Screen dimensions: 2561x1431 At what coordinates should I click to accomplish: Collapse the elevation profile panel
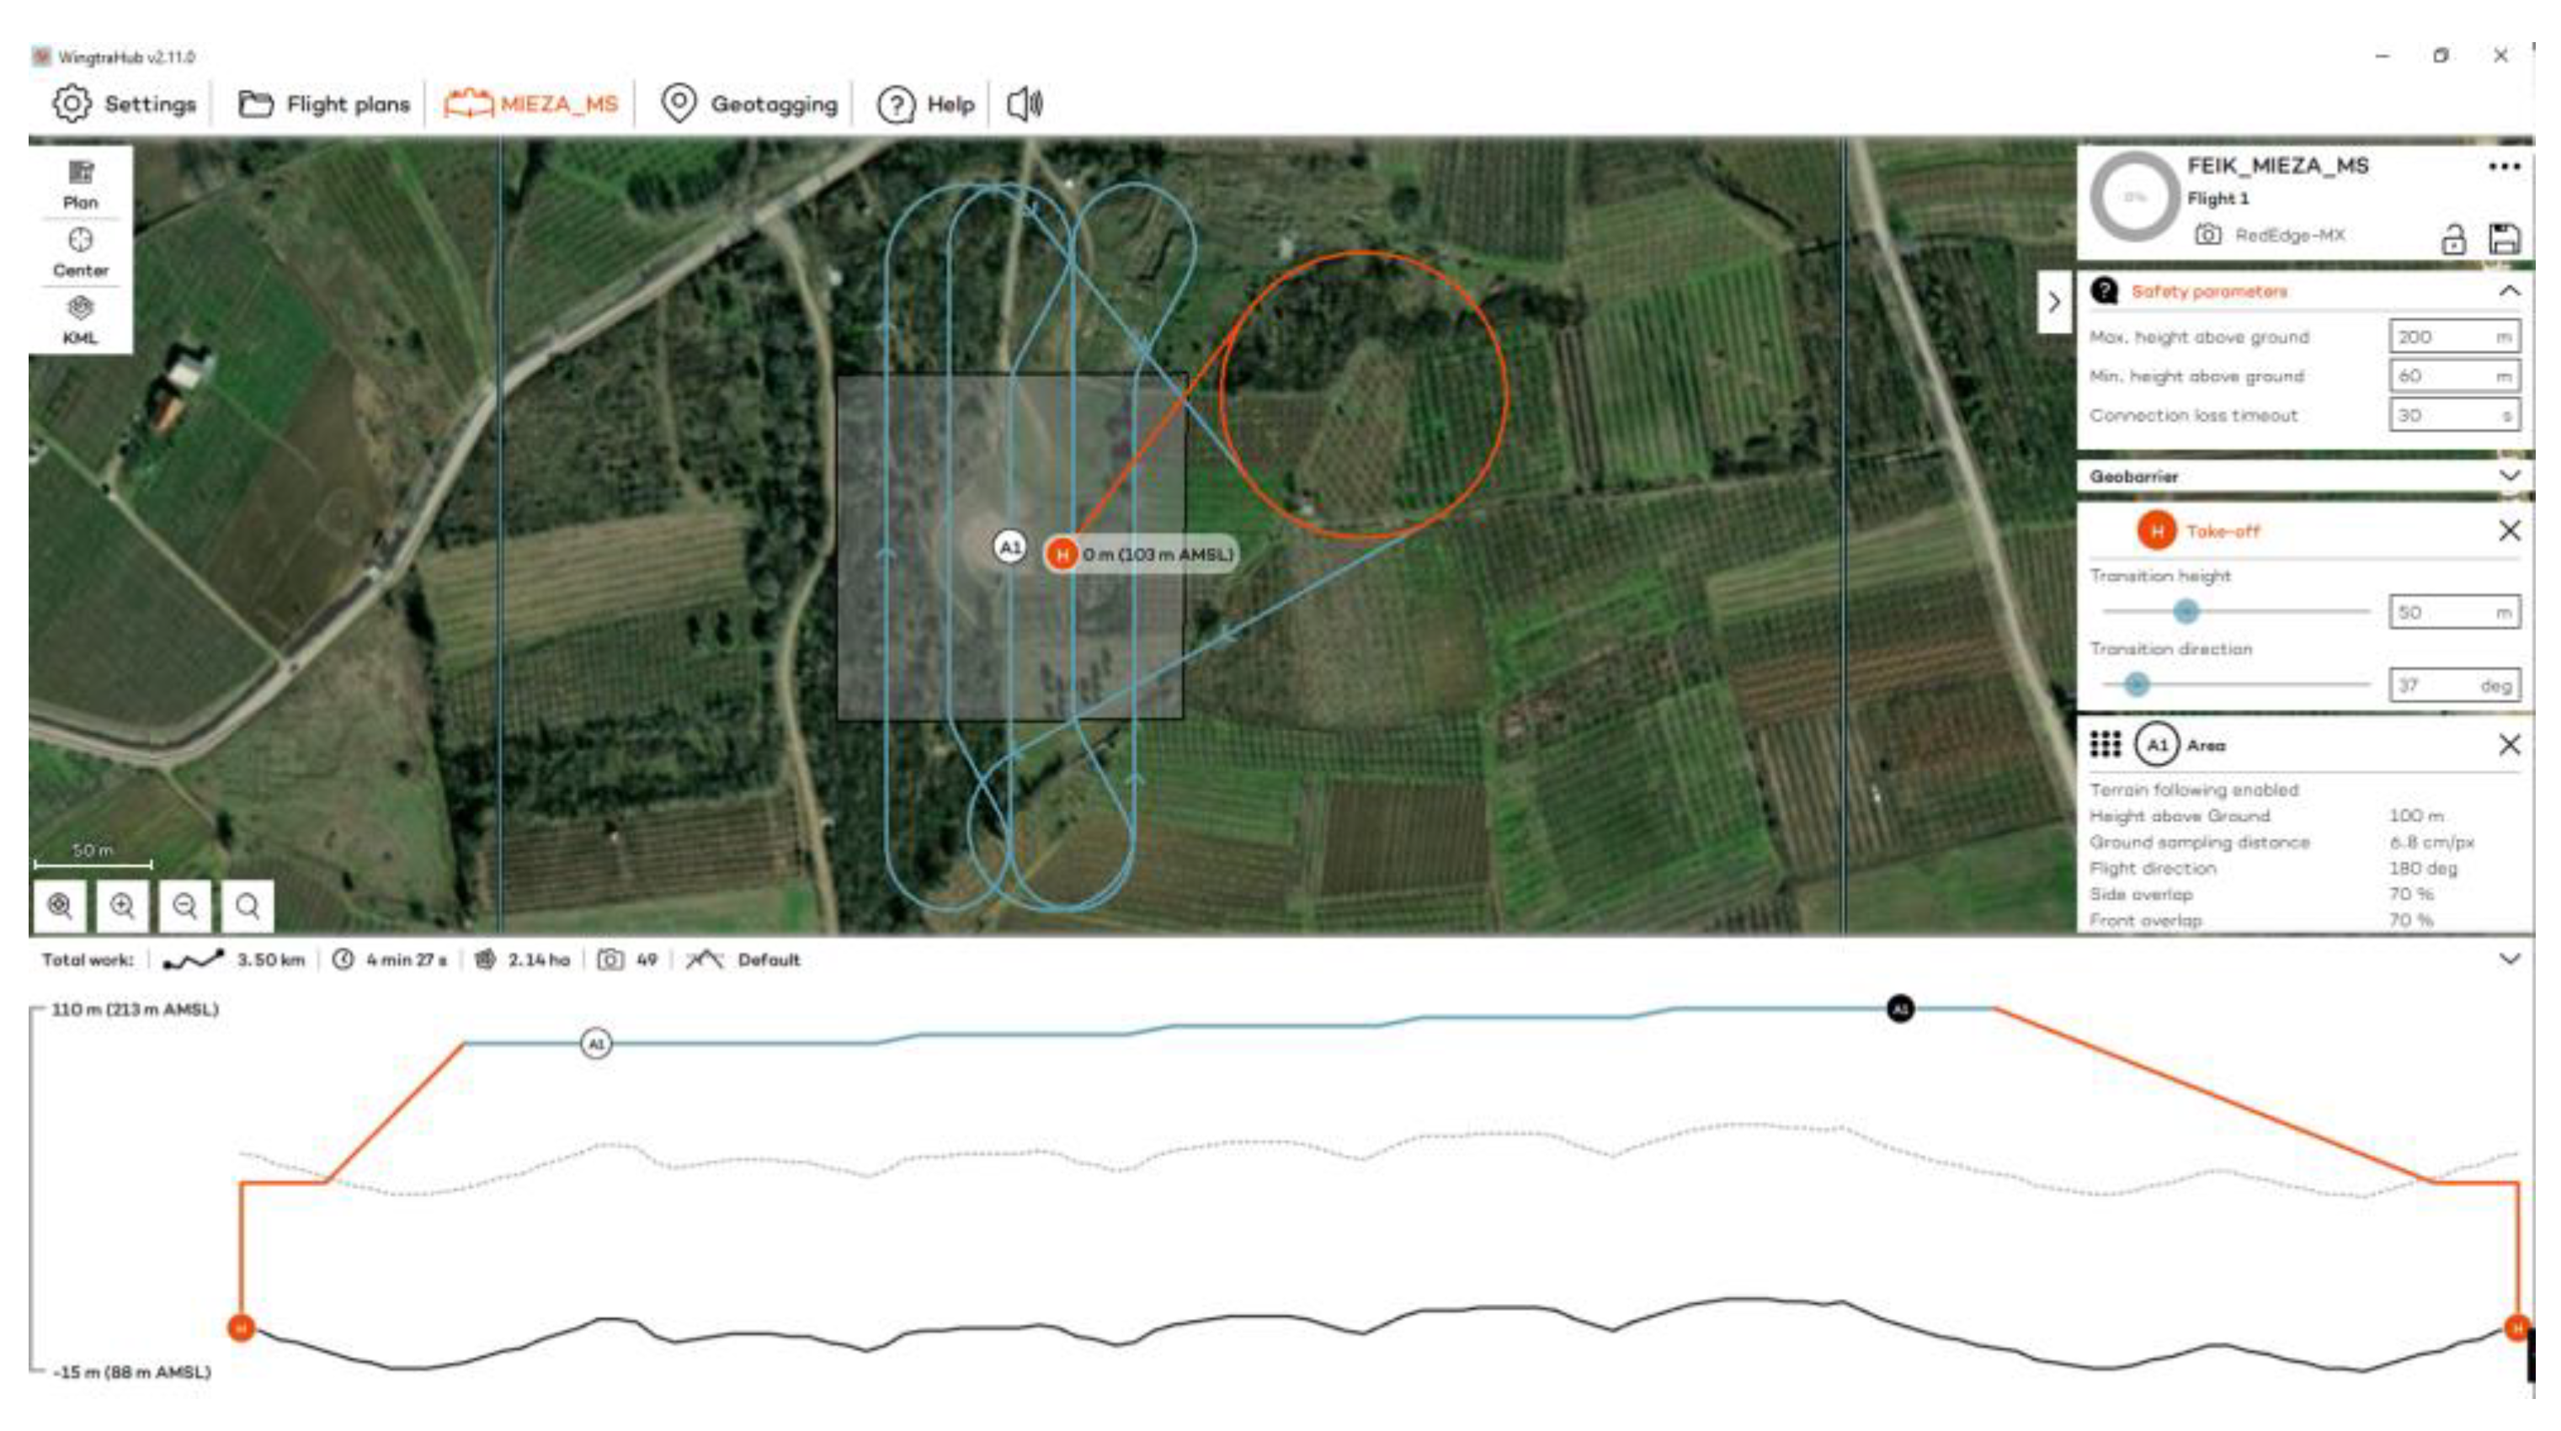pos(2508,959)
